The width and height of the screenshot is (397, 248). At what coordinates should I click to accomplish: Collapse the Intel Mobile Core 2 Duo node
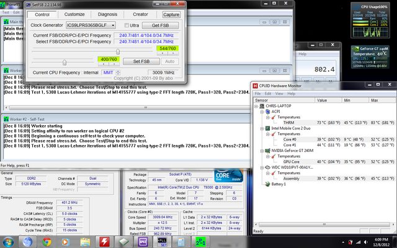tap(262, 128)
